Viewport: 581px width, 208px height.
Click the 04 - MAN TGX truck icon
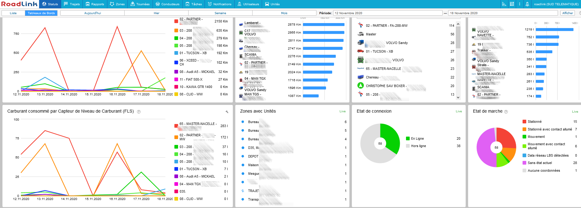coord(241,80)
